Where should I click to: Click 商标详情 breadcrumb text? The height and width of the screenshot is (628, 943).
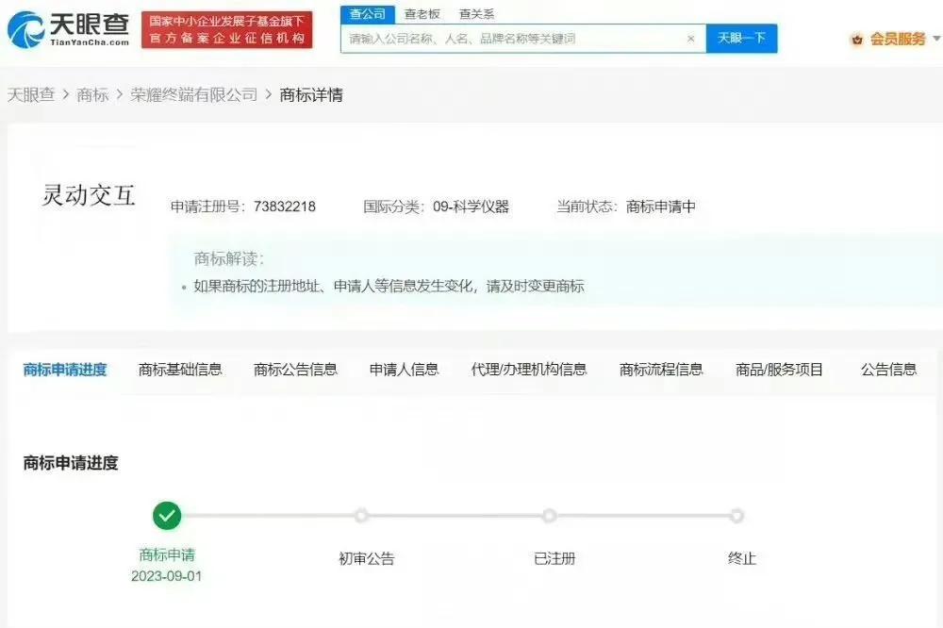311,94
